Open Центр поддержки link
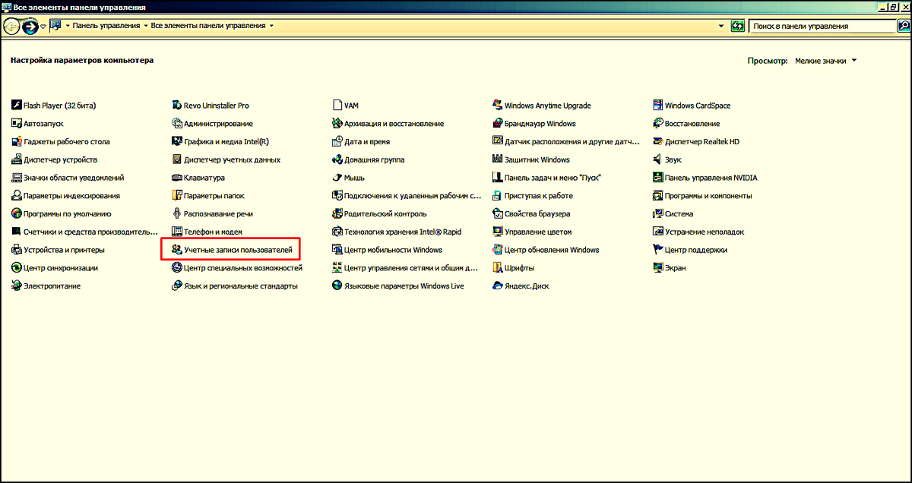912x483 pixels. tap(696, 250)
